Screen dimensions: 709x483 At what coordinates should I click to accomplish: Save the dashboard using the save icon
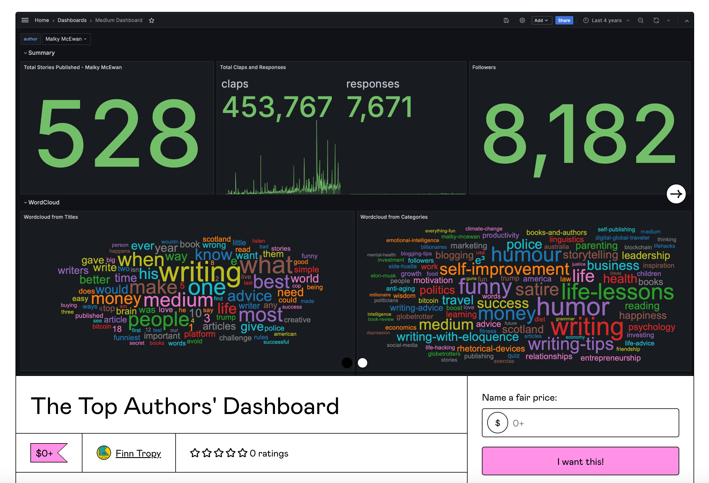tap(506, 21)
